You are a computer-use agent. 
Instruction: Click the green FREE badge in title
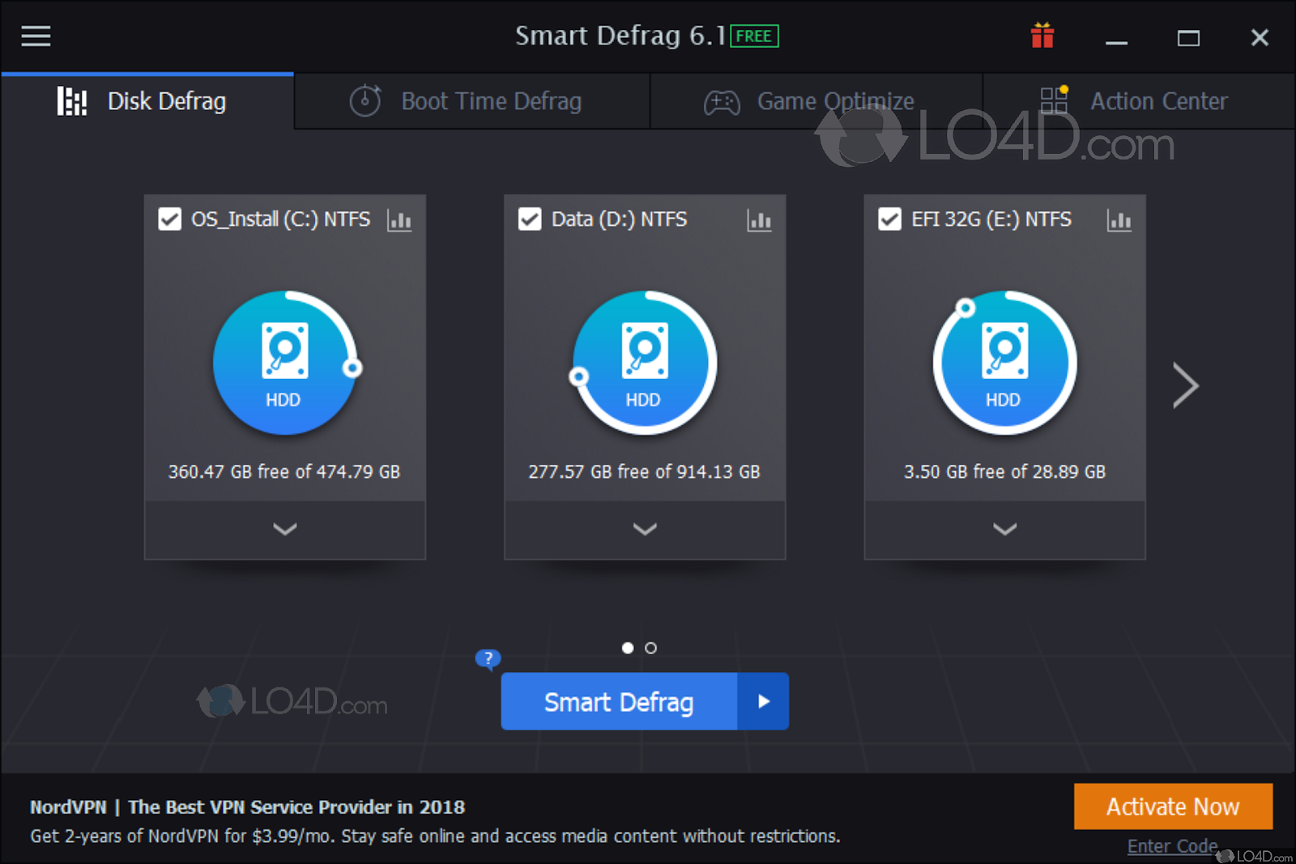pos(754,36)
